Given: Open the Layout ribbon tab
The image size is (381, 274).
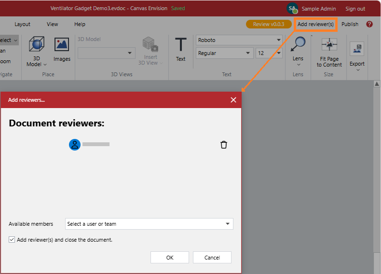Looking at the screenshot, I should point(22,24).
